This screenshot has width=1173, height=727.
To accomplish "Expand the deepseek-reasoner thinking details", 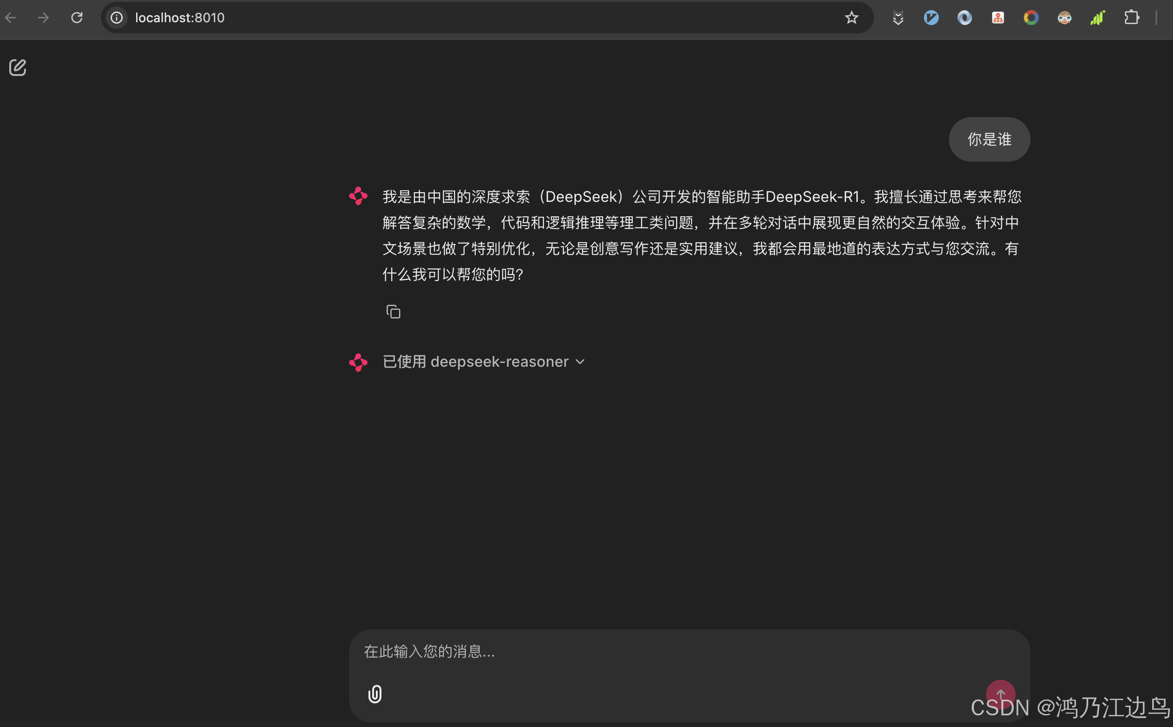I will 499,362.
